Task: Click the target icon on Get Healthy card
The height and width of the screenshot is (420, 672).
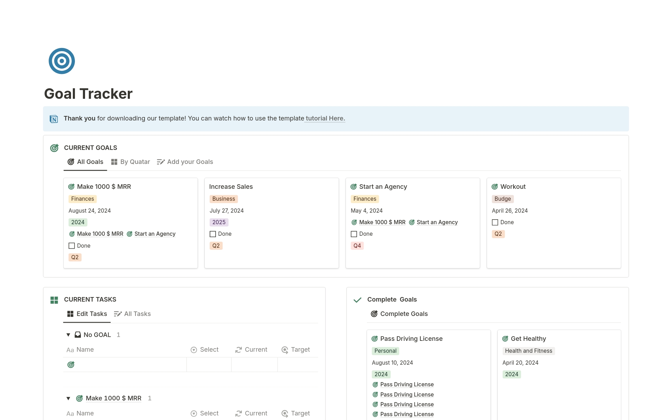Action: pos(505,339)
